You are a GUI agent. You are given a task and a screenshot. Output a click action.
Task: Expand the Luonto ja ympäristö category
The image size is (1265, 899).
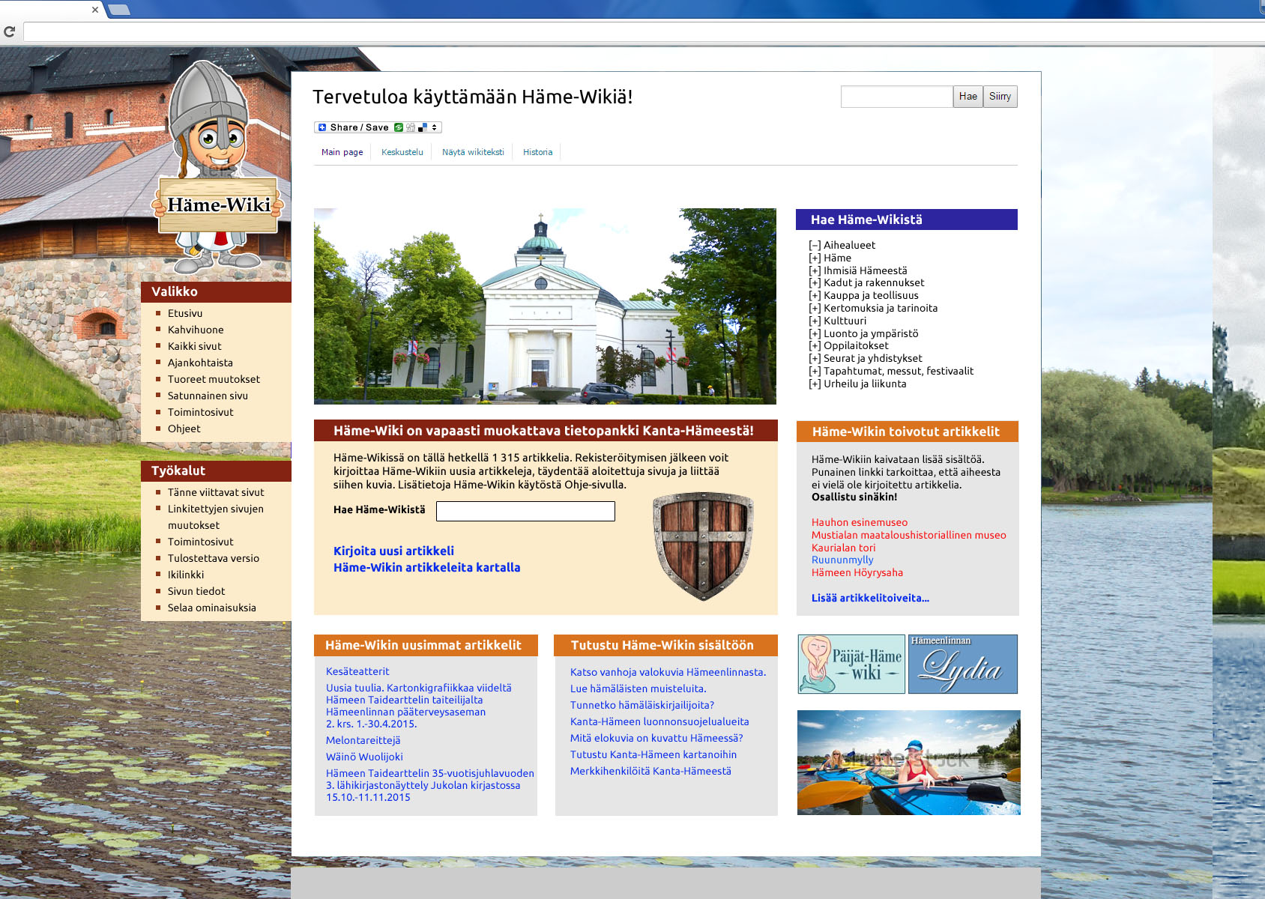[815, 334]
